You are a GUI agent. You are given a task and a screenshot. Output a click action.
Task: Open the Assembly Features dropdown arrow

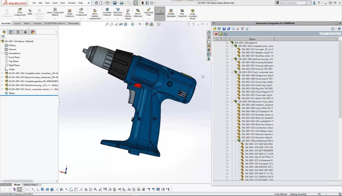click(107, 19)
